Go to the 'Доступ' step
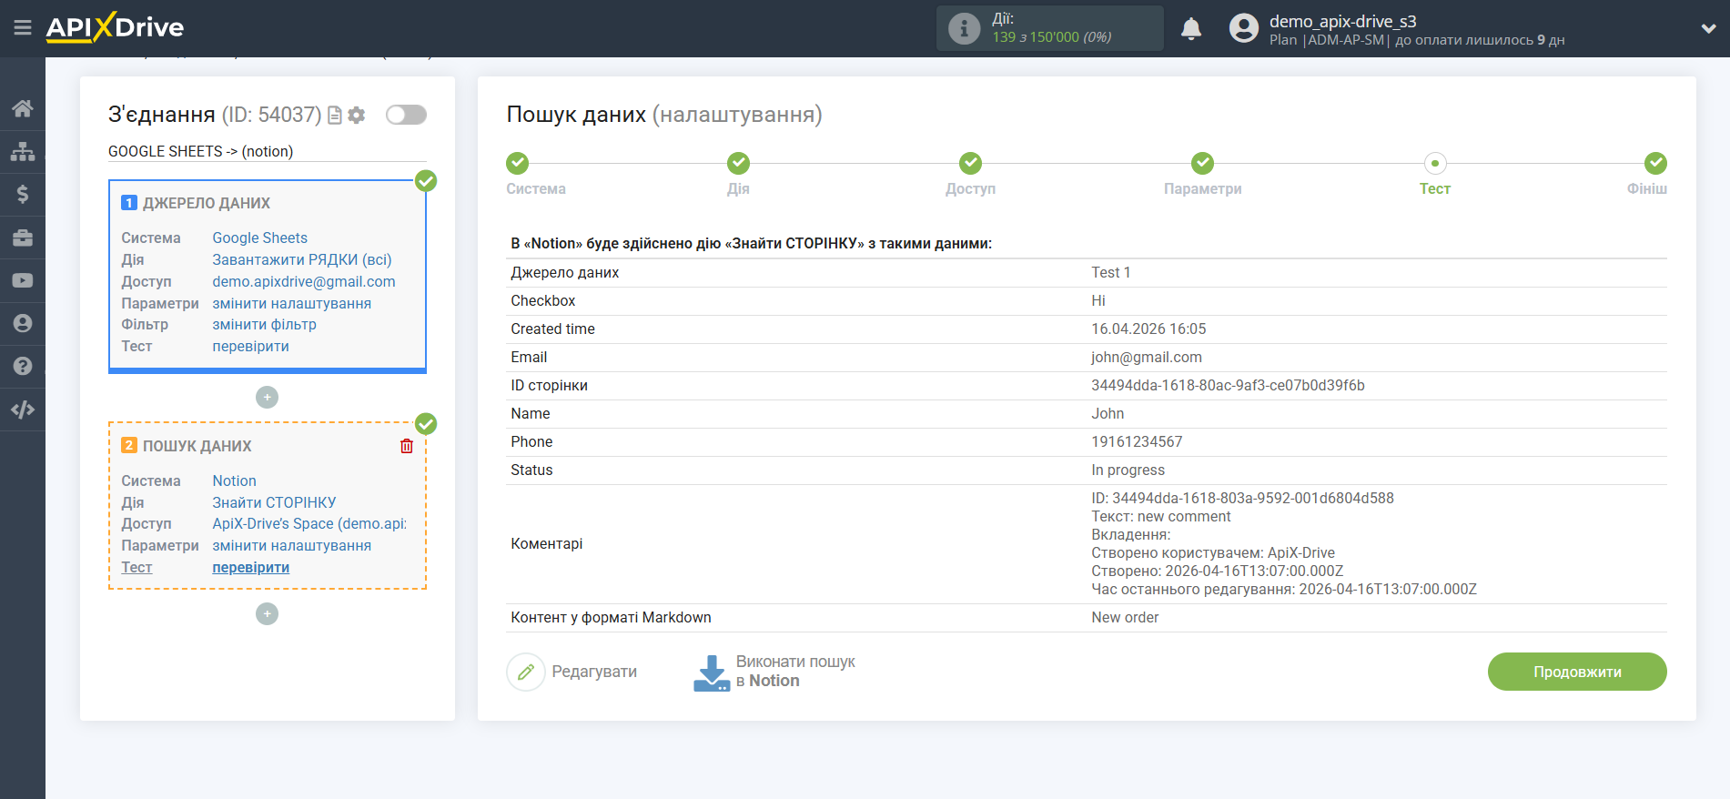 (x=970, y=163)
